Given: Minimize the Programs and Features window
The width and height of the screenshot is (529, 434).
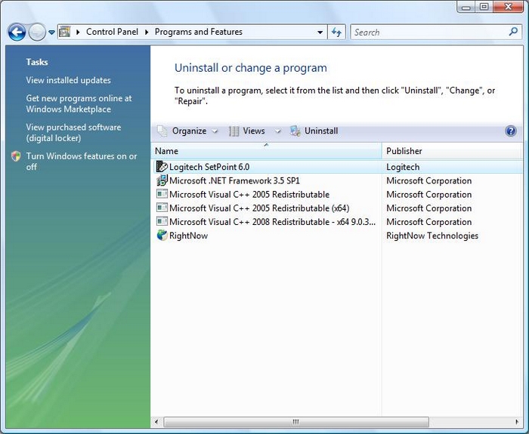Looking at the screenshot, I should (466, 7).
